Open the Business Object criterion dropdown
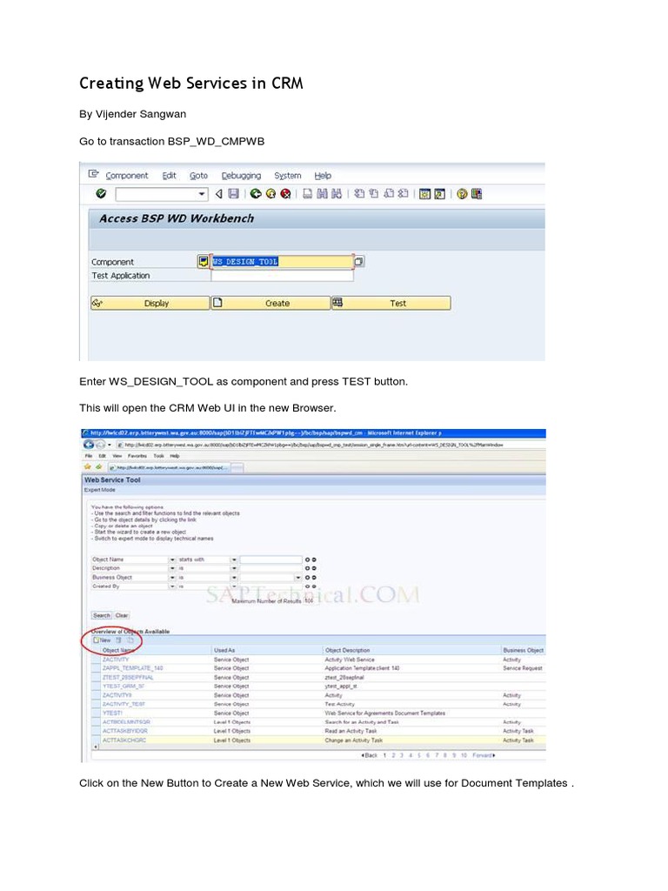The width and height of the screenshot is (668, 891). click(x=172, y=578)
